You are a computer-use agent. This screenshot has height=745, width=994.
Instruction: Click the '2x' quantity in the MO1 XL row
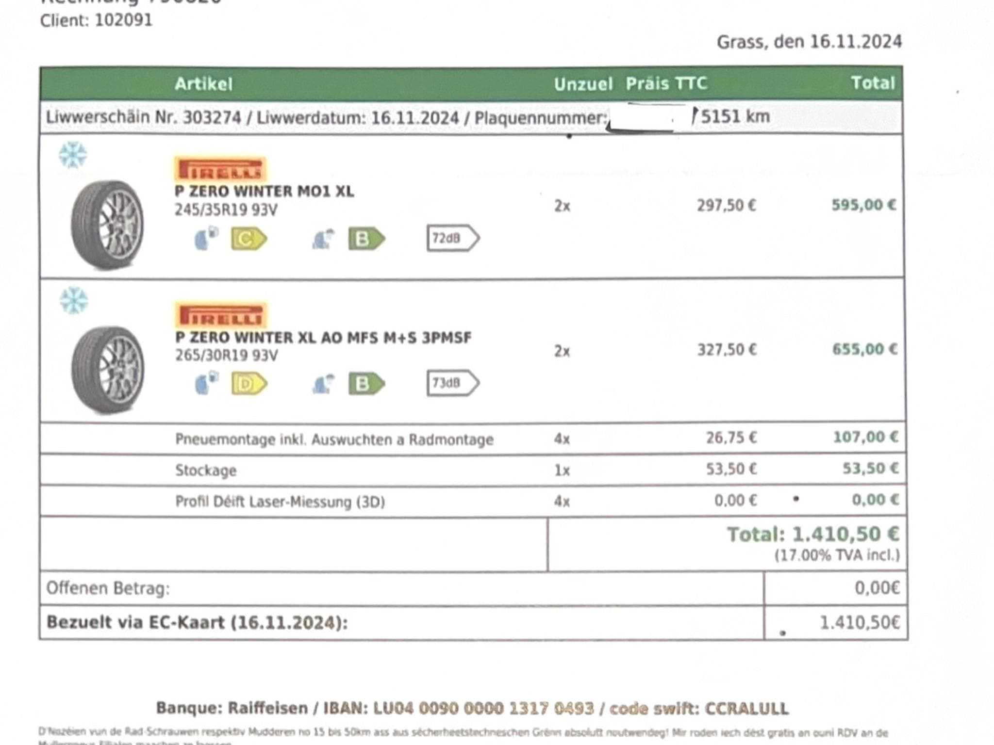pos(562,206)
